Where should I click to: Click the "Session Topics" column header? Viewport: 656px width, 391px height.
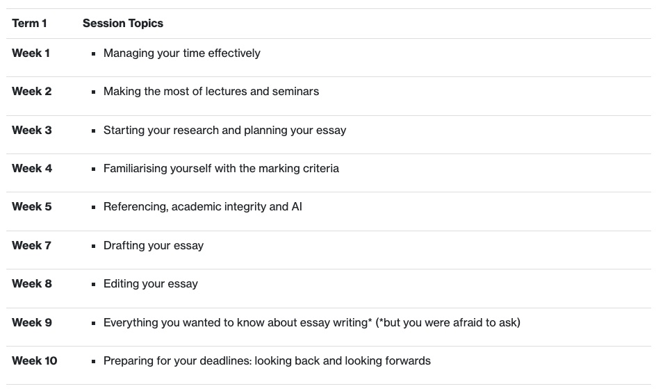pos(123,24)
